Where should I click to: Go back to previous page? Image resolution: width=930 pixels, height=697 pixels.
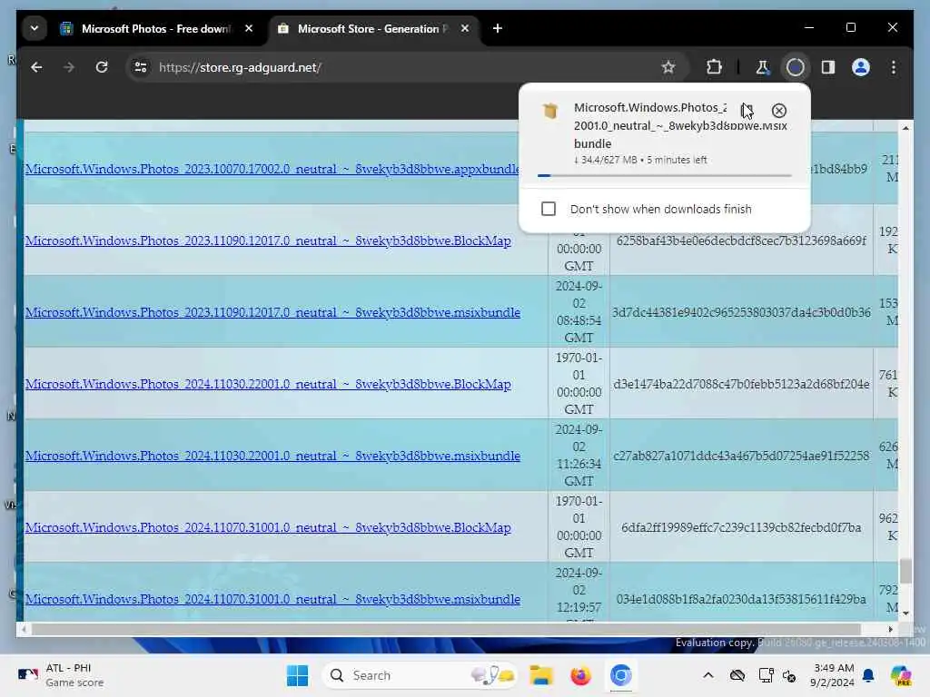tap(36, 67)
